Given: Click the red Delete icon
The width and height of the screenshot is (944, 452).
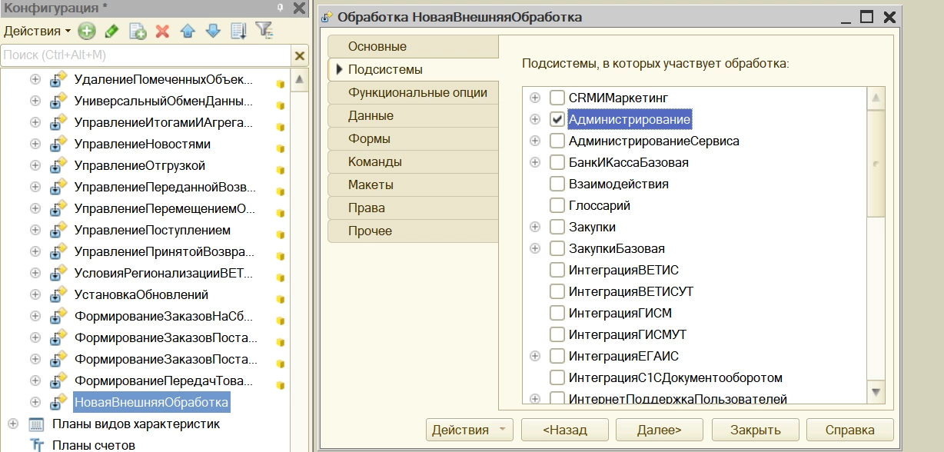Looking at the screenshot, I should pos(162,32).
